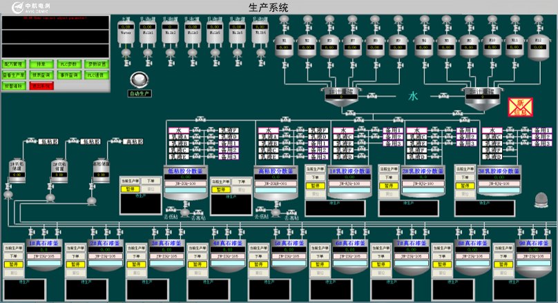Screen dimensions: 558x303
Task: Click the alarm dome beside 3#乳胶漆分散釜
Action: tap(541, 200)
